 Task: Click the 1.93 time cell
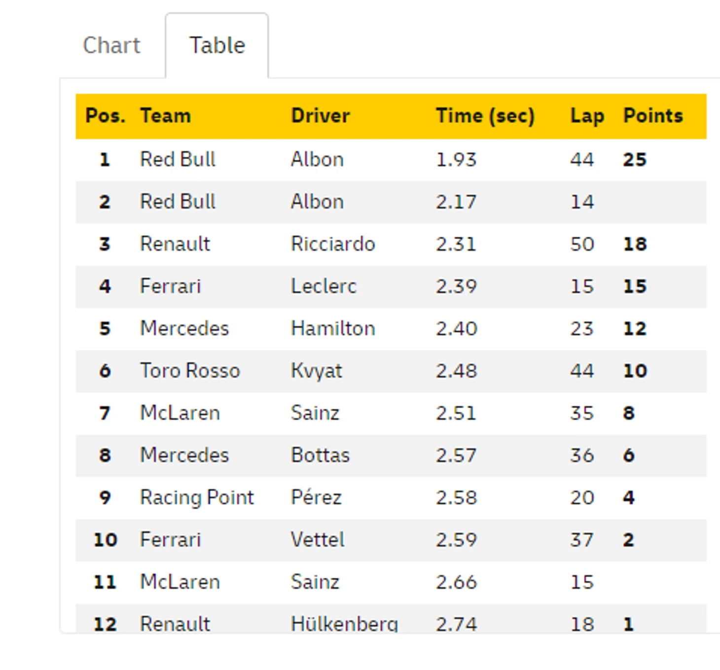point(456,160)
